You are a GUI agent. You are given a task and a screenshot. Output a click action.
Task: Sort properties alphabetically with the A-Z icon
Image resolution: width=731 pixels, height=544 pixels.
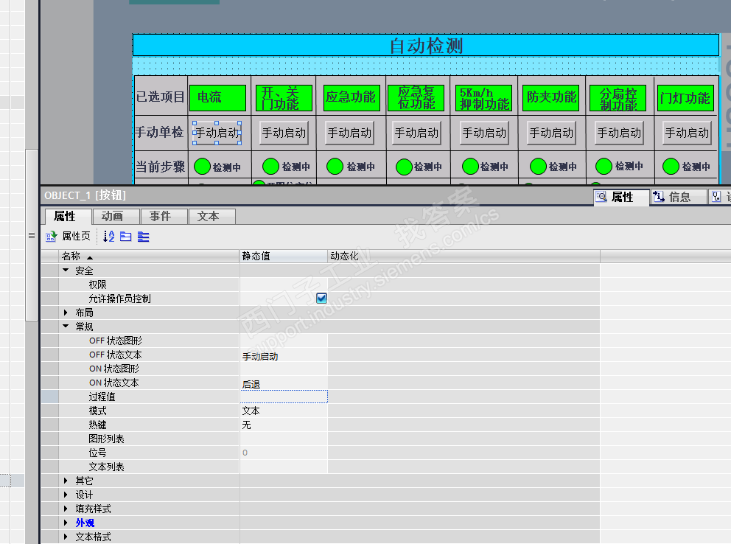tap(108, 237)
